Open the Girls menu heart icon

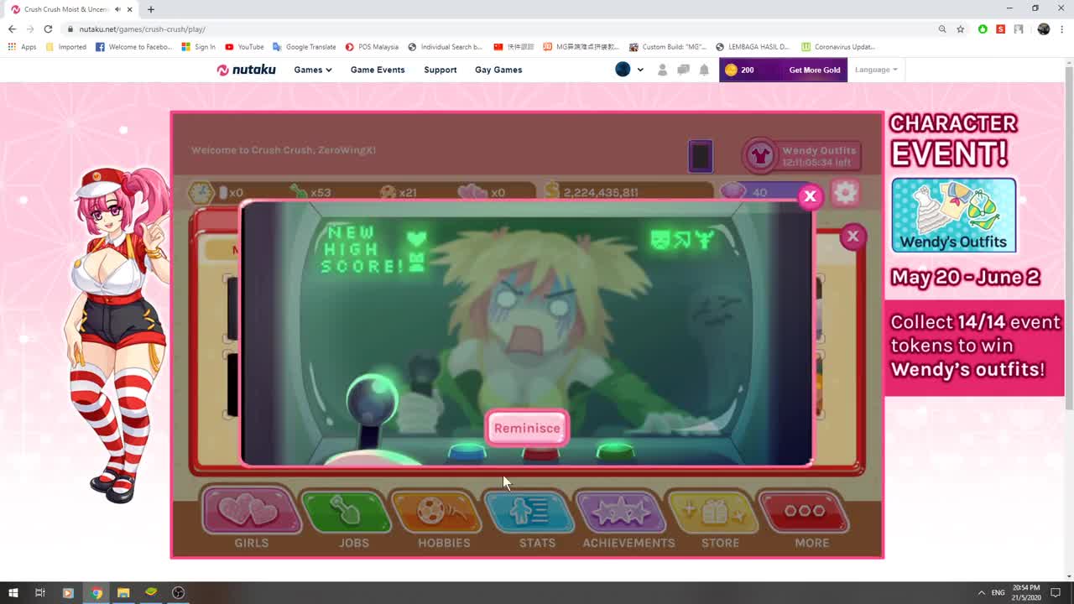(x=252, y=510)
